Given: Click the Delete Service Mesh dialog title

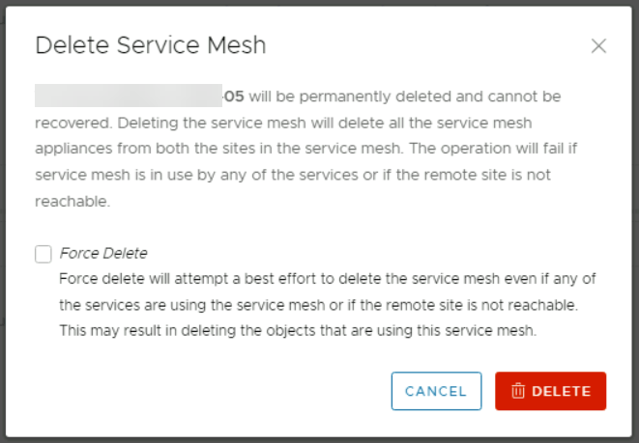Looking at the screenshot, I should pyautogui.click(x=150, y=45).
